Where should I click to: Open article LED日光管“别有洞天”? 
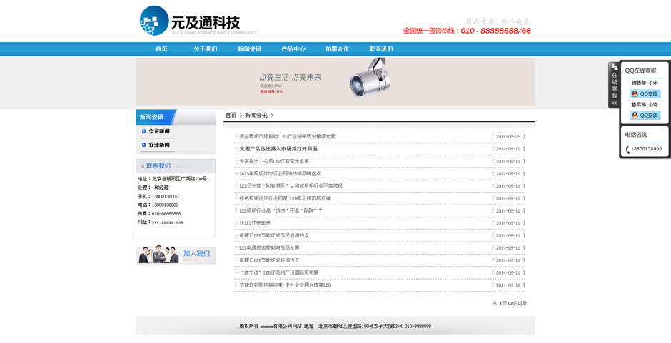(291, 186)
